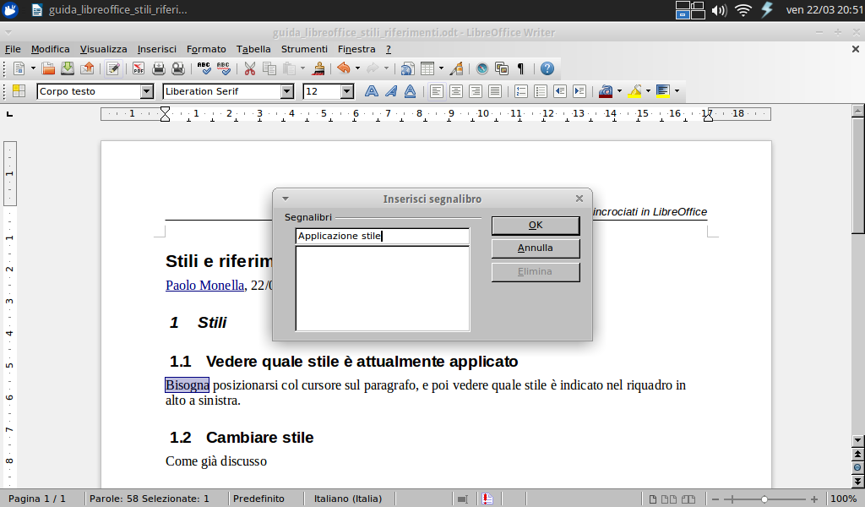Expand the Liberation Serif font list
Image resolution: width=865 pixels, height=507 pixels.
287,91
